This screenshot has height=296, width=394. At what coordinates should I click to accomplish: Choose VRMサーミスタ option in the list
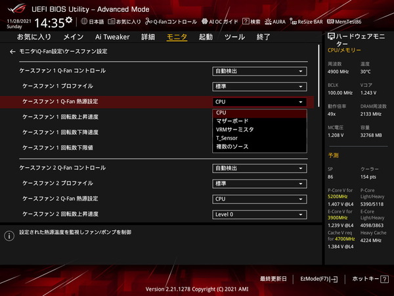coord(259,130)
